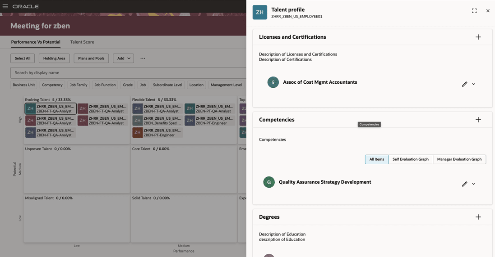Screen dimensions: 495x257
Task: Click the Licenses and Certifications section heading
Action: point(292,37)
